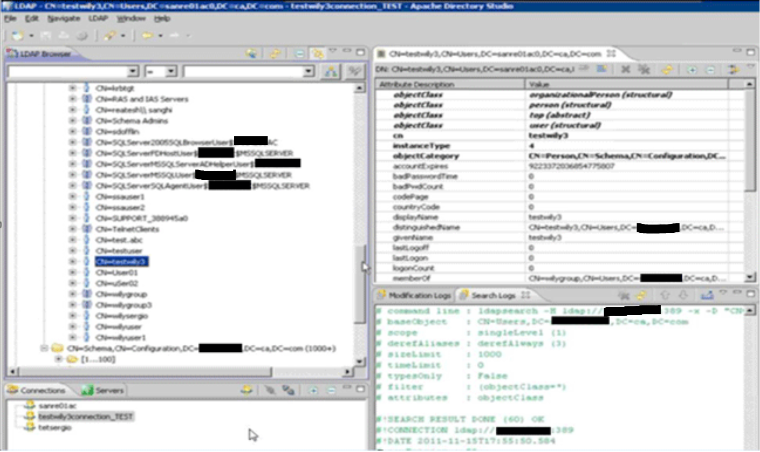Image resolution: width=760 pixels, height=452 pixels.
Task: Select the CN=testuser entry
Action: (119, 251)
